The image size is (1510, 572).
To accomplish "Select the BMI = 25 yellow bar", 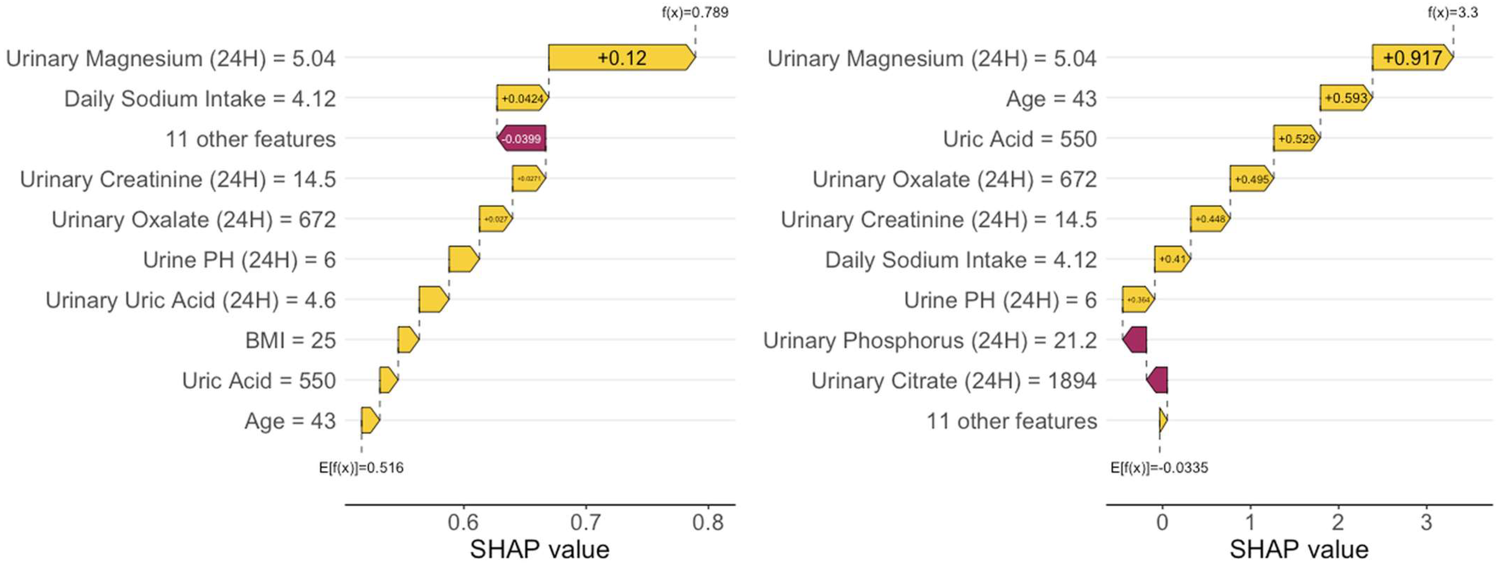I will (x=408, y=340).
